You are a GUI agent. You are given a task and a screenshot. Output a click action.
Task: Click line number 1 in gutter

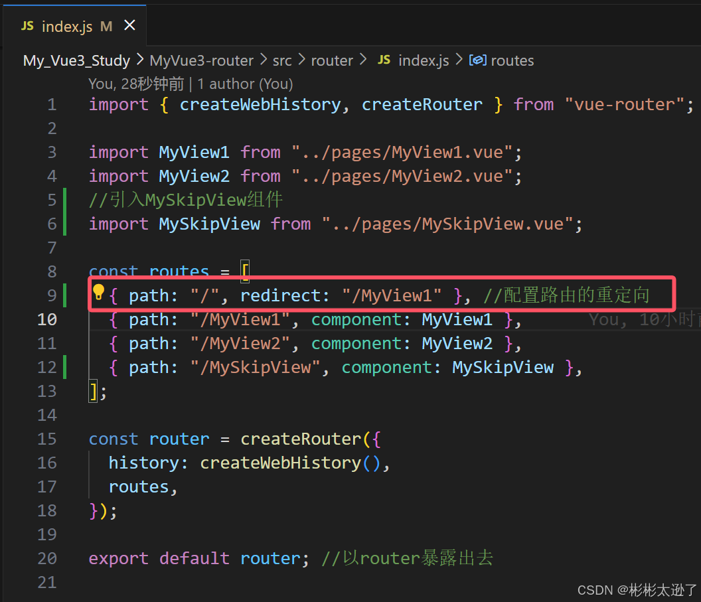tap(52, 105)
